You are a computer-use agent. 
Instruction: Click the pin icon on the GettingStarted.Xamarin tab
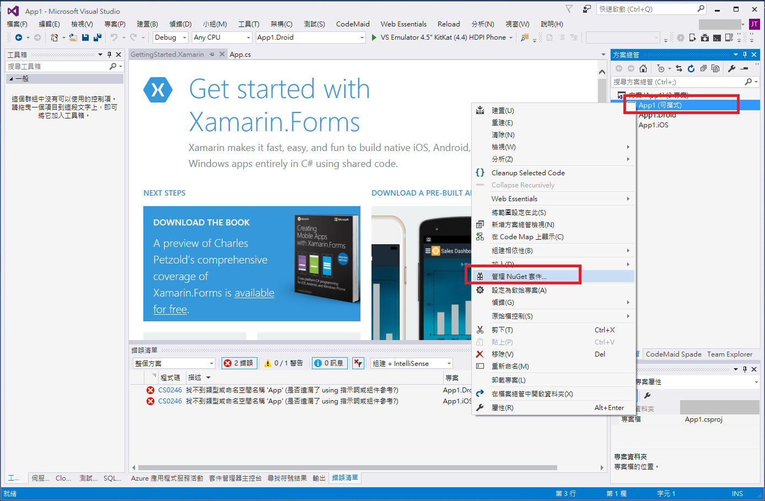(212, 54)
